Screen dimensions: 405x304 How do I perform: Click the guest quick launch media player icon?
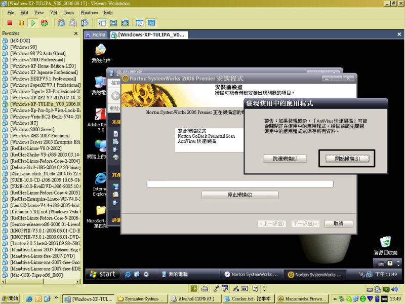pyautogui.click(x=146, y=274)
